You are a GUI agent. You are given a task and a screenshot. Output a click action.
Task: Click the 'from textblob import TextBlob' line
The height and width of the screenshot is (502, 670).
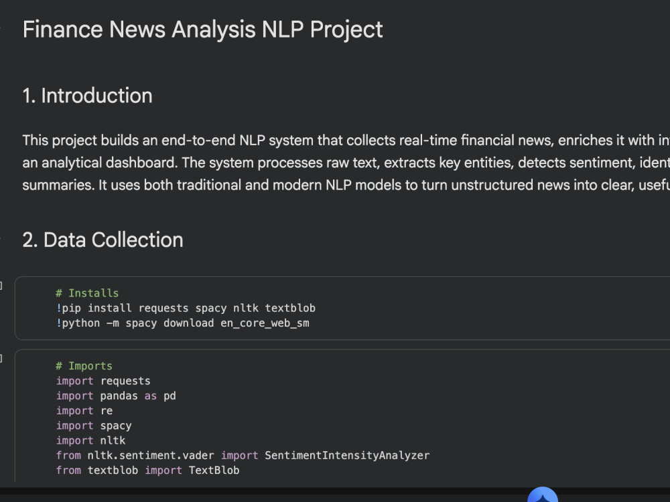pos(147,471)
